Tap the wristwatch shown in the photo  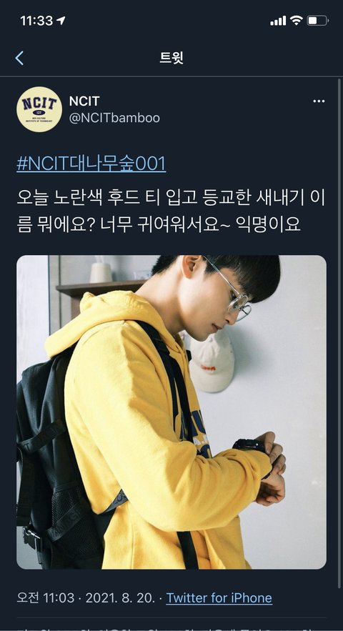tap(250, 445)
